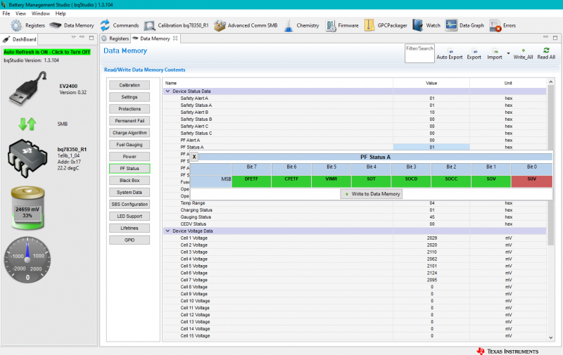
Task: Select the Fuel Gauging category button
Action: click(x=129, y=145)
